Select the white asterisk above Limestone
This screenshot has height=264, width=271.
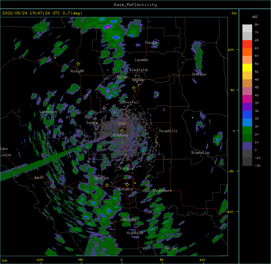[x=48, y=108]
